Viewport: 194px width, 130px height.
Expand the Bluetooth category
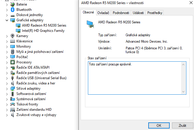click(x=7, y=10)
